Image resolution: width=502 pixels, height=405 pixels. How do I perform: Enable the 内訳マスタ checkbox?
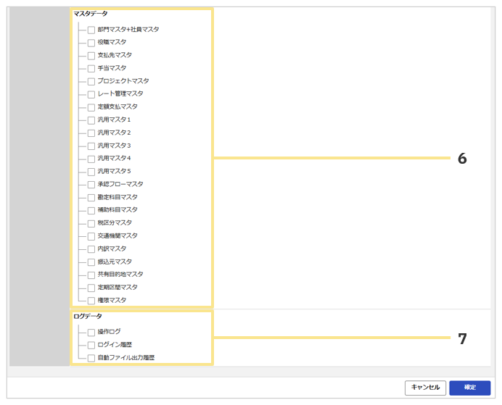pyautogui.click(x=91, y=249)
